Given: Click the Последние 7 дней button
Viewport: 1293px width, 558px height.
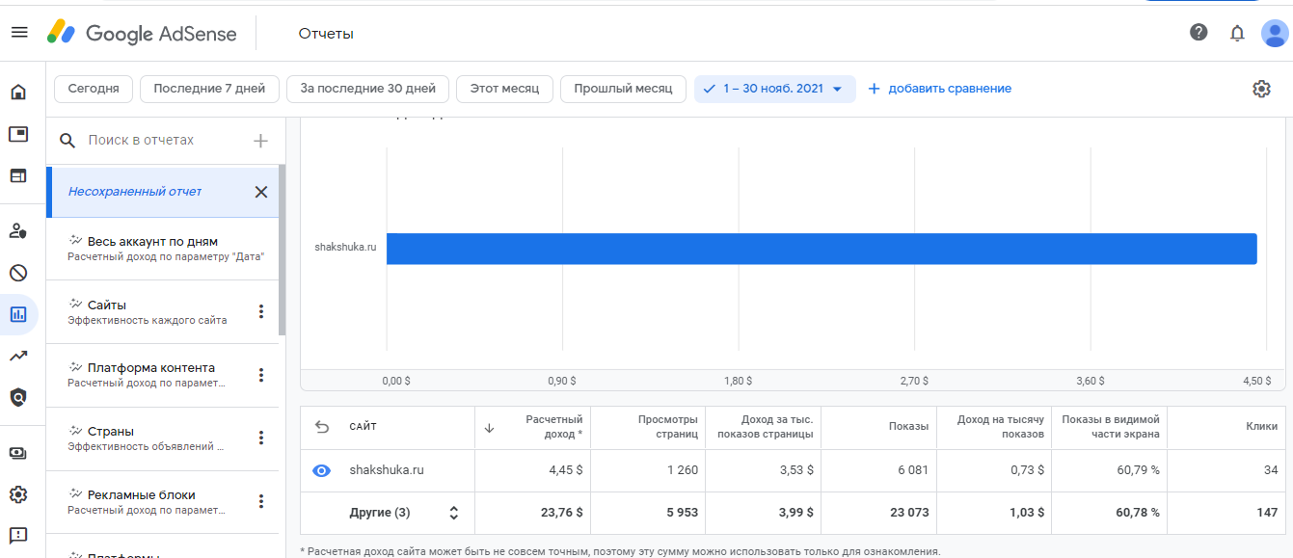Looking at the screenshot, I should point(209,89).
